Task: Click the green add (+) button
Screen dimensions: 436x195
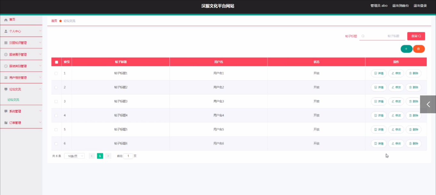Action: pos(406,49)
